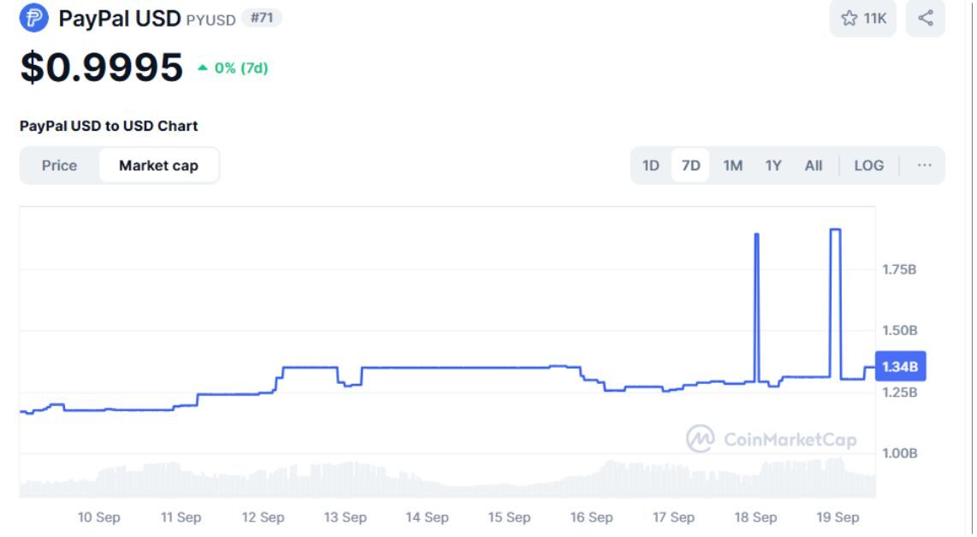Click the 1.75B axis label

899,269
